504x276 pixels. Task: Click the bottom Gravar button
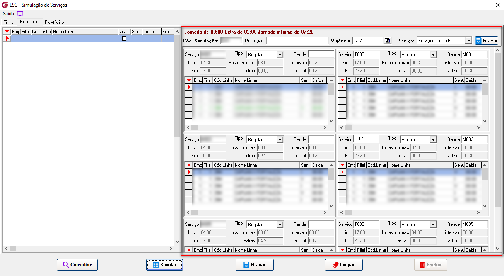[x=255, y=265]
